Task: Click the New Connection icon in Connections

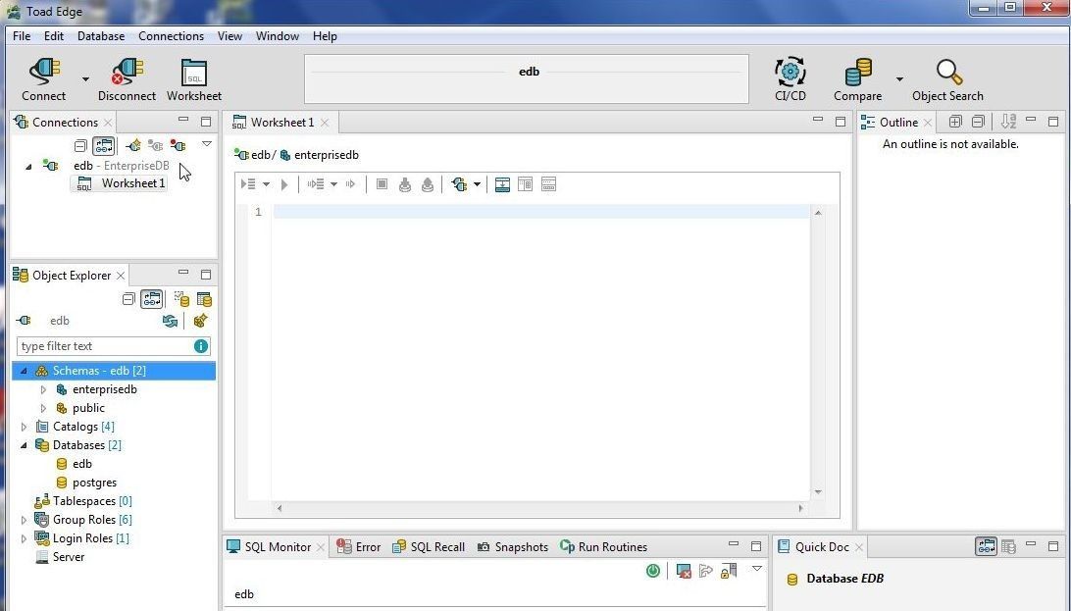Action: click(x=133, y=145)
